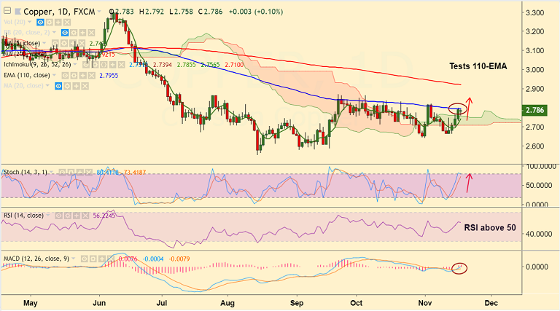This screenshot has width=560, height=311.
Task: Hide the Ichimoku indicator via eye icon
Action: [86, 65]
